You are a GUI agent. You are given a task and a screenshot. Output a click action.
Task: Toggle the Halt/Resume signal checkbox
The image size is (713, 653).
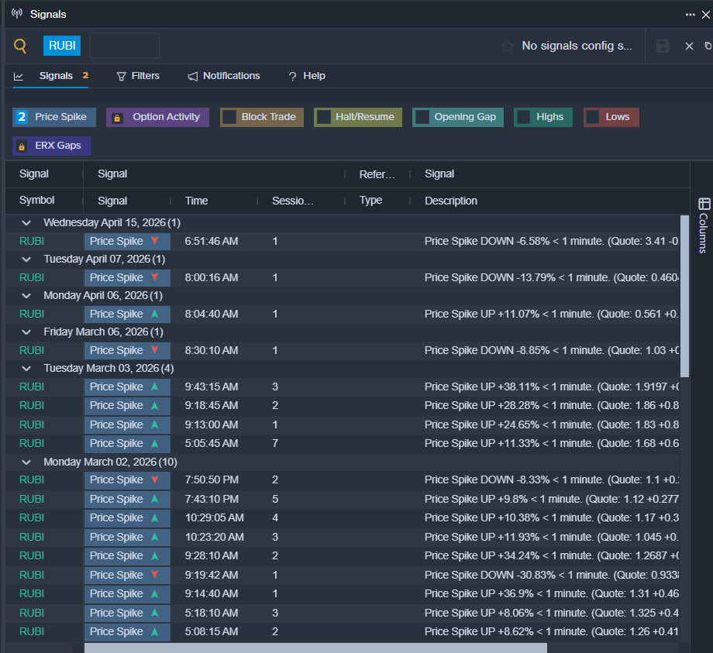tap(323, 117)
